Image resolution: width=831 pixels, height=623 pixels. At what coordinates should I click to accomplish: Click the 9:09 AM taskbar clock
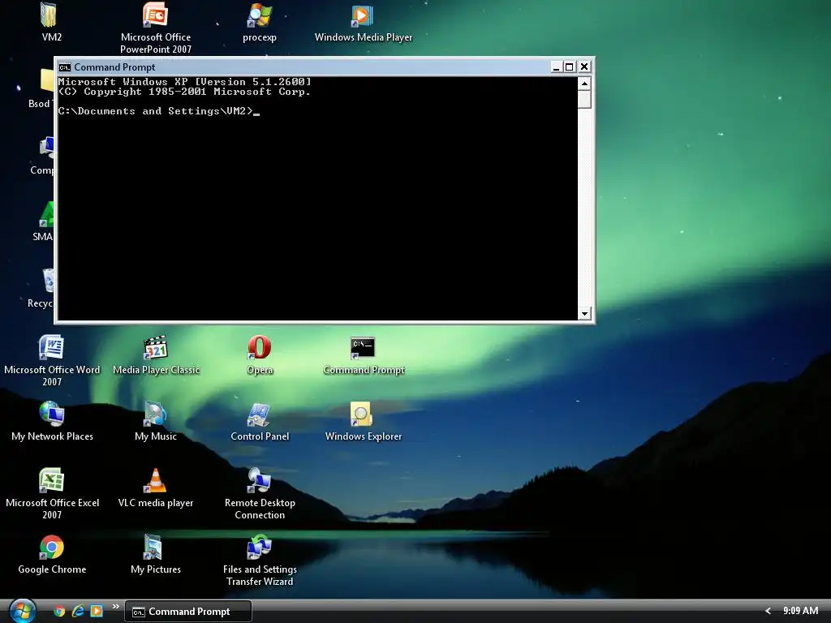(x=800, y=611)
